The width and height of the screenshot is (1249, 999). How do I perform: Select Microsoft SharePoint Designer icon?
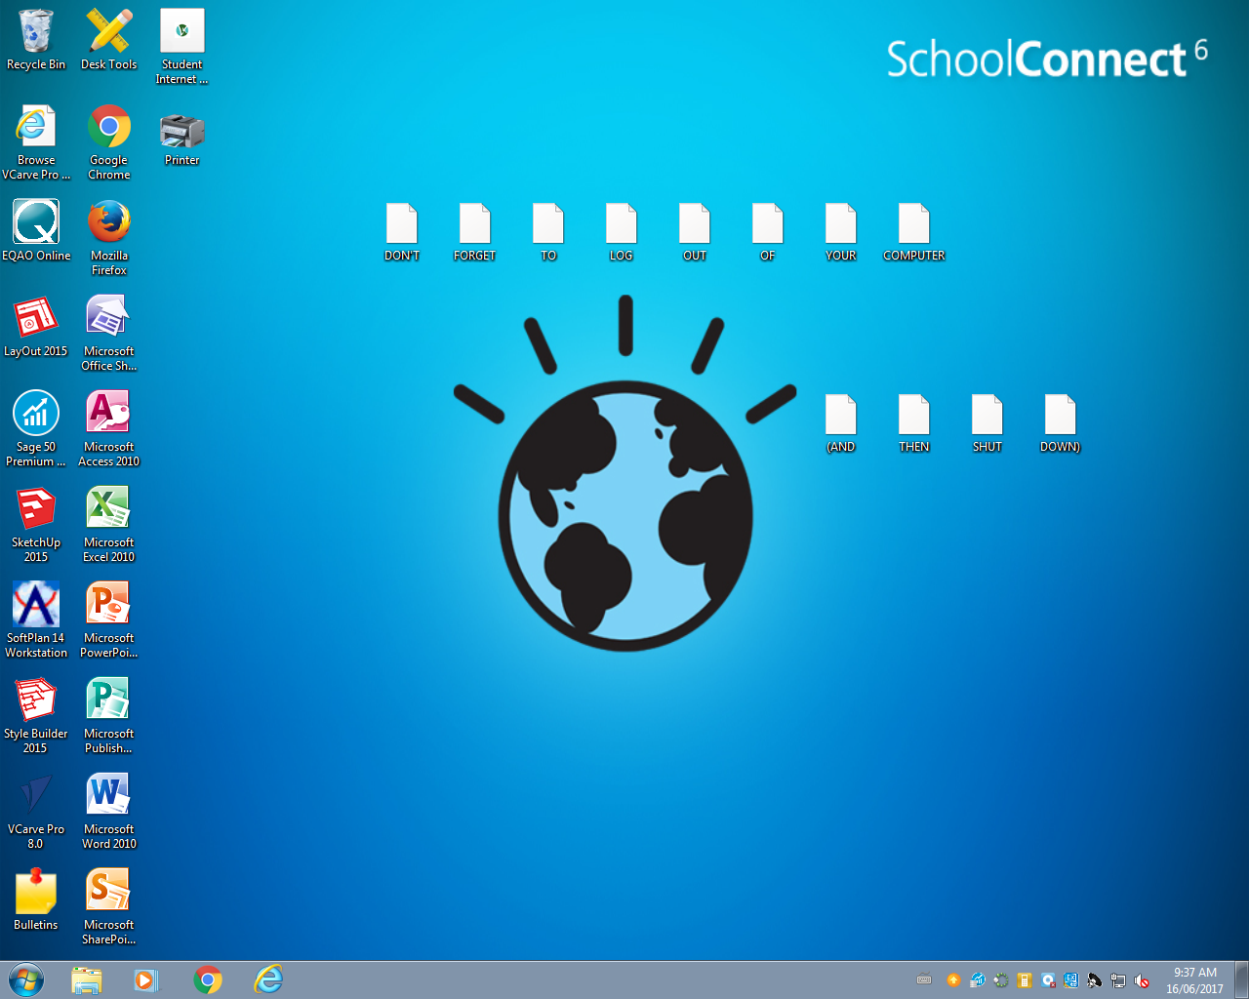pos(109,907)
